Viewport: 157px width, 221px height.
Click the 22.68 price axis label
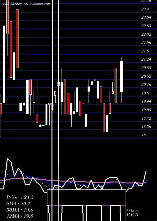coord(146,26)
